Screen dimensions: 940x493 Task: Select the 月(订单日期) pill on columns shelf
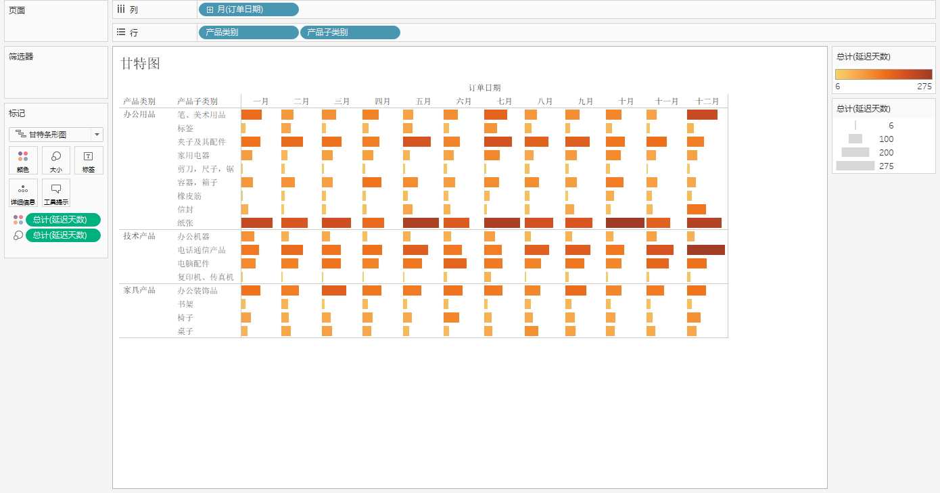248,9
